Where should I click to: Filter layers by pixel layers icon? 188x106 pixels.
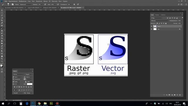(167, 18)
